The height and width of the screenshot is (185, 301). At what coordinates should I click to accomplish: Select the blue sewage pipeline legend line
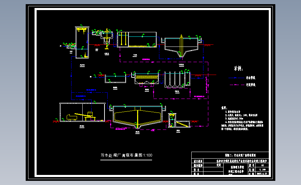pyautogui.click(x=236, y=78)
